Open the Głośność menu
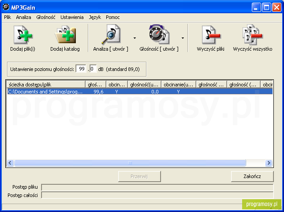Screen dimensions: 284x212 click(x=46, y=17)
